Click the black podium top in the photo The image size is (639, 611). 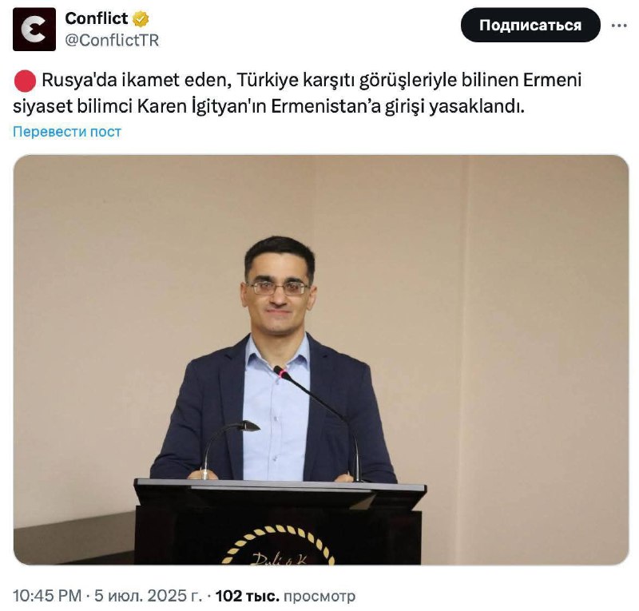(x=280, y=492)
